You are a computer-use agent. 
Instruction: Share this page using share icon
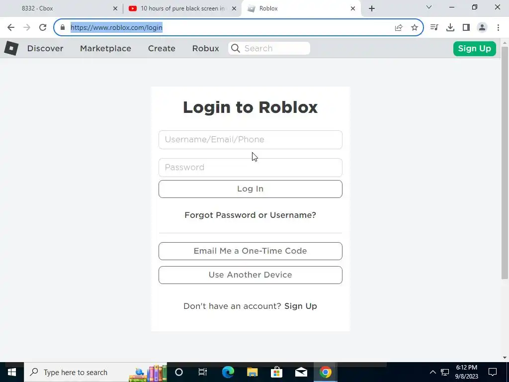(x=399, y=28)
